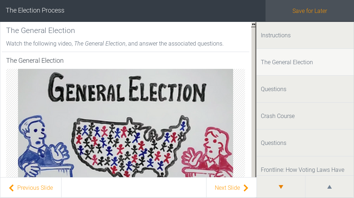Image resolution: width=354 pixels, height=198 pixels.
Task: Select The General Election sidebar item
Action: click(287, 62)
